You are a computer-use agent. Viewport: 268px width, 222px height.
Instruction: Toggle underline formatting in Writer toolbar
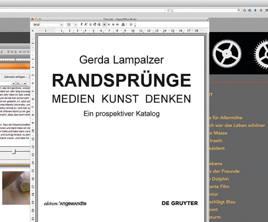[90, 24]
